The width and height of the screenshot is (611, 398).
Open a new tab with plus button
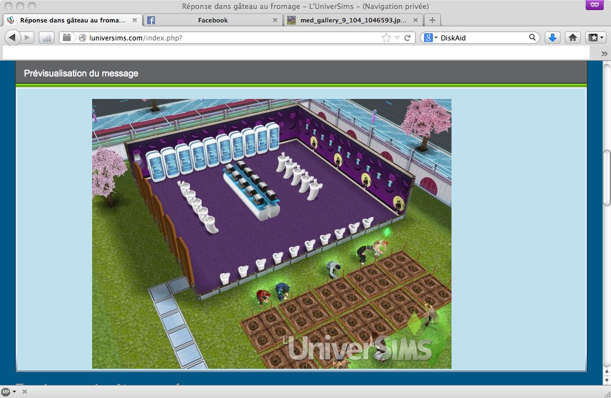(432, 20)
